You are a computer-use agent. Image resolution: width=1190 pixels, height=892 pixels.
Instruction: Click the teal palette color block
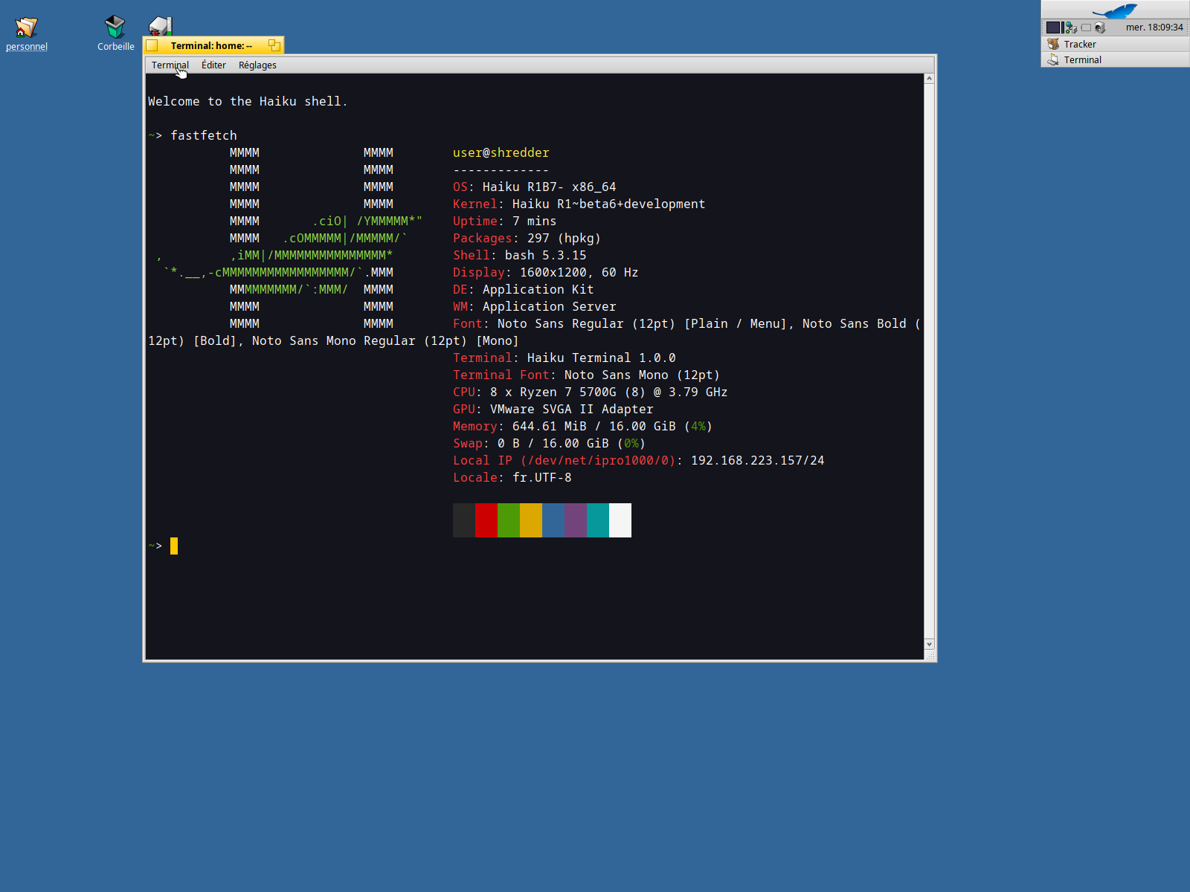coord(598,520)
